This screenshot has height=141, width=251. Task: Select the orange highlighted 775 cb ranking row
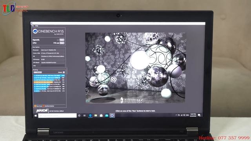(49, 82)
